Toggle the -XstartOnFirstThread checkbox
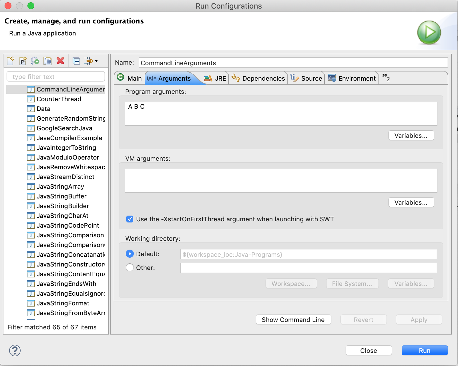 click(130, 219)
